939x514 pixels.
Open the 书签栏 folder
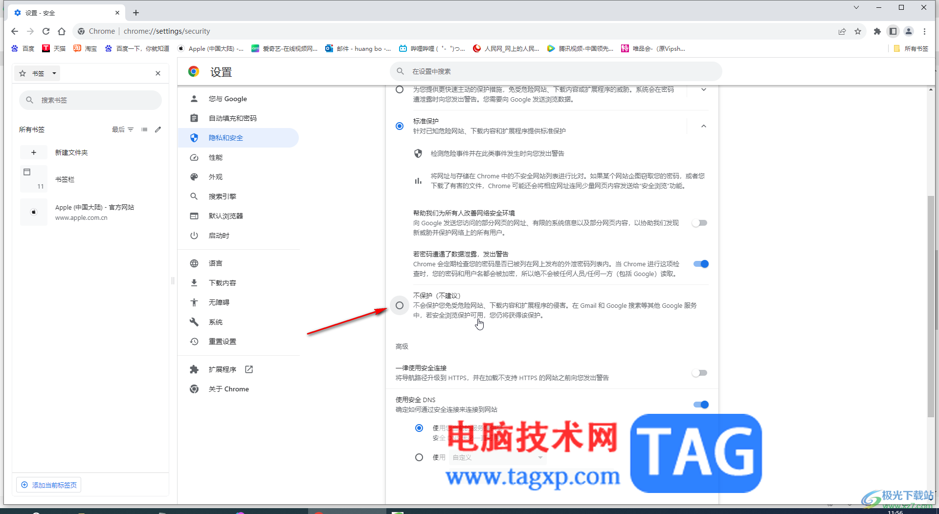(x=90, y=179)
